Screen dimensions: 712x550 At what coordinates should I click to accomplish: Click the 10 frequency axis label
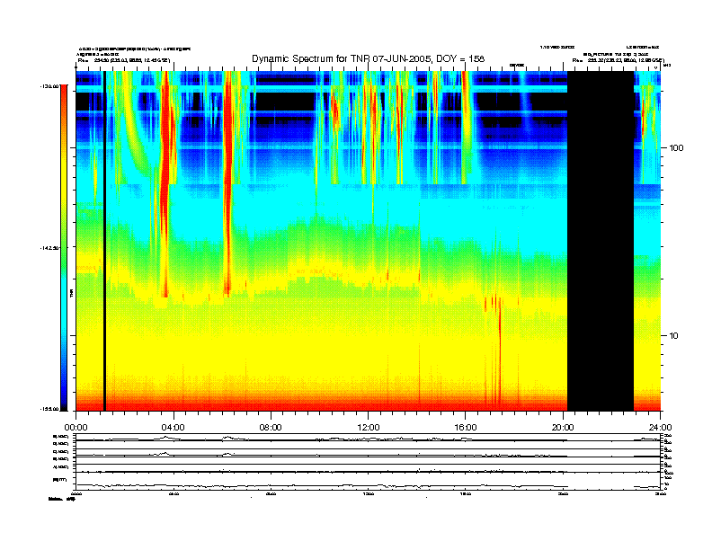point(674,336)
